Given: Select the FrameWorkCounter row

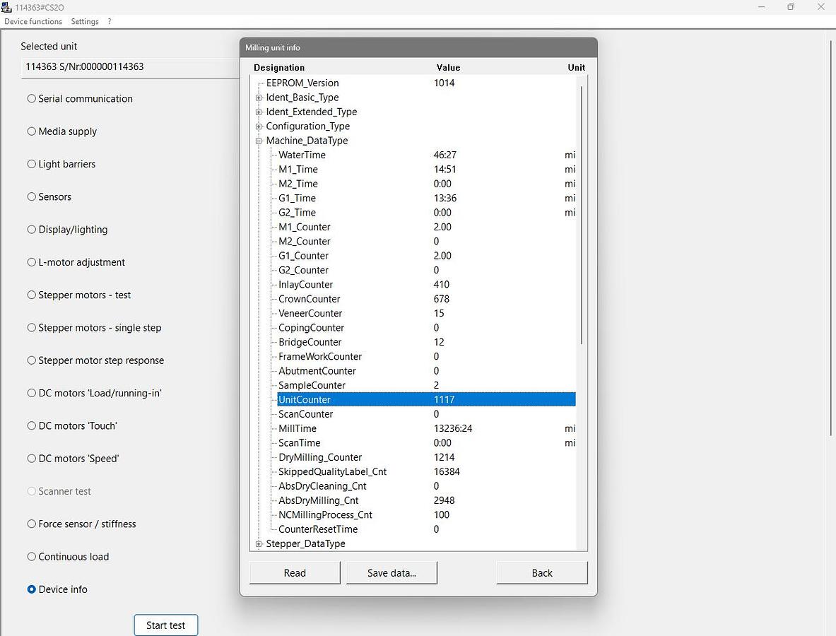Looking at the screenshot, I should (x=427, y=357).
